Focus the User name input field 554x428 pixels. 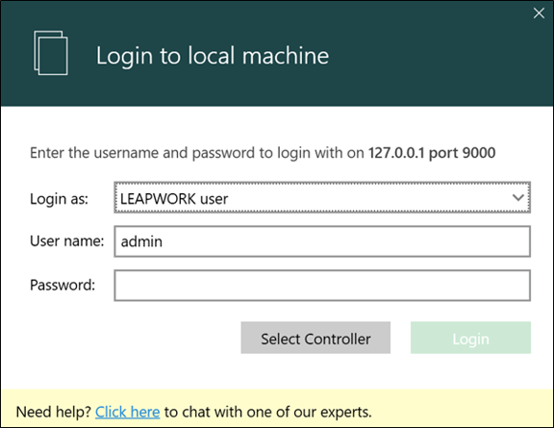click(322, 241)
